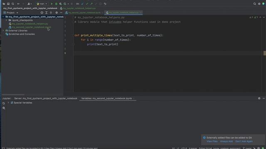This screenshot has height=149, width=266.
Task: Open a project using the folder icon
Action: [x=4, y=4]
